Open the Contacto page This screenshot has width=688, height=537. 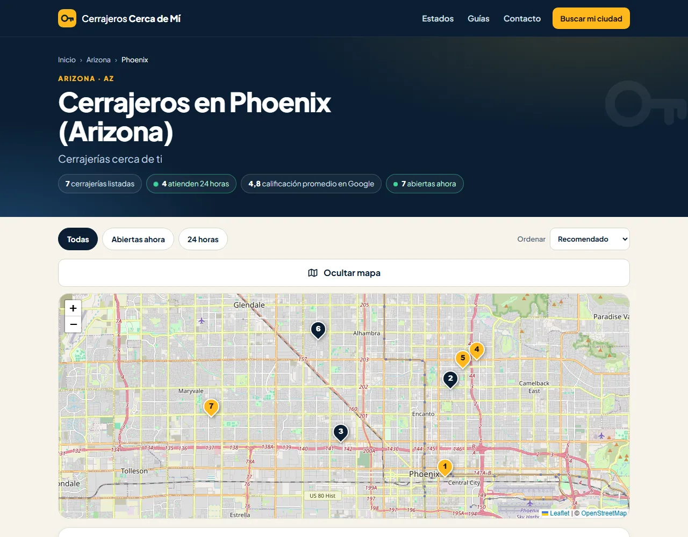coord(522,19)
